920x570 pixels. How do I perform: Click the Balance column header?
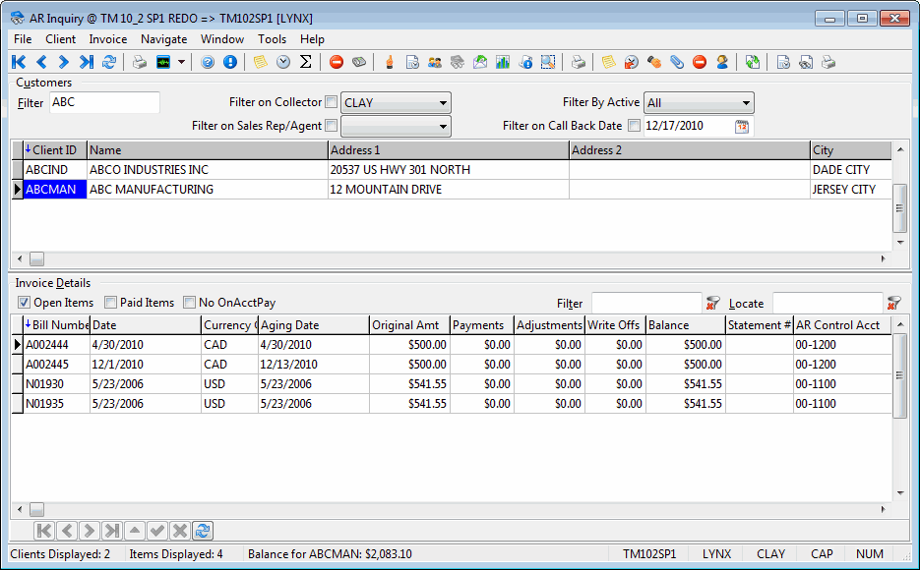pyautogui.click(x=685, y=325)
